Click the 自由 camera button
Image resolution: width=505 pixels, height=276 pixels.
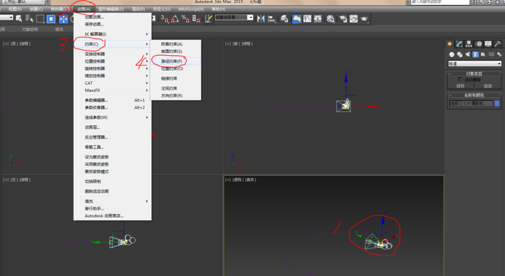pos(488,86)
